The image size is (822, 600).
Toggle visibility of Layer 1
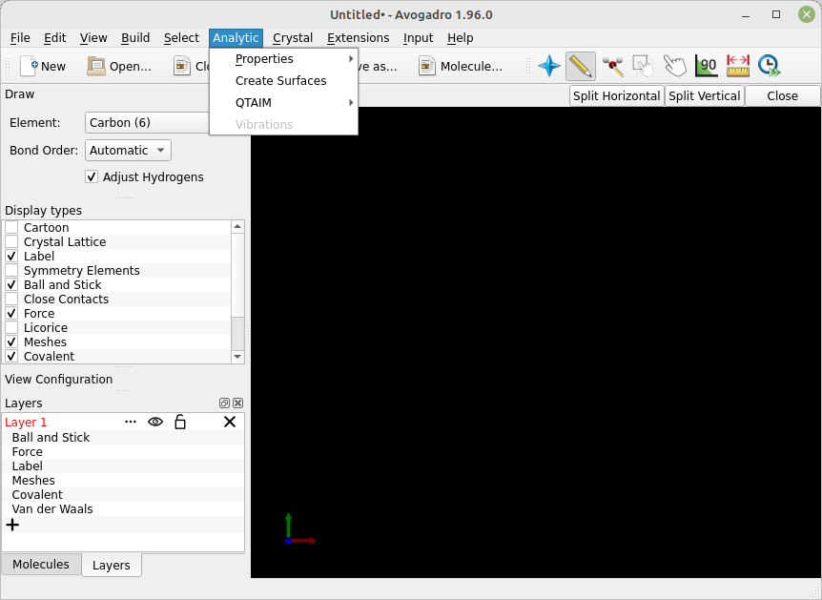click(155, 422)
